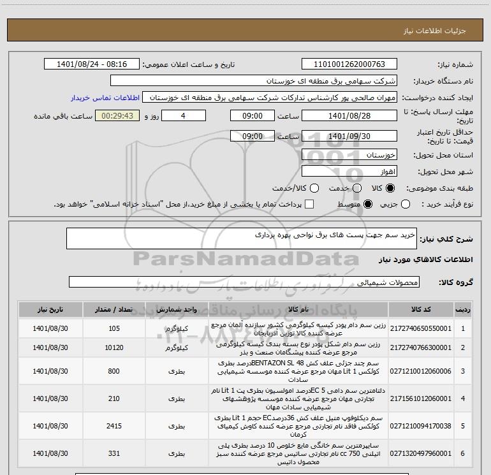Screen dimensions: 491x475
Task: Click the تاریخ نیاز column header
Action: [50, 309]
